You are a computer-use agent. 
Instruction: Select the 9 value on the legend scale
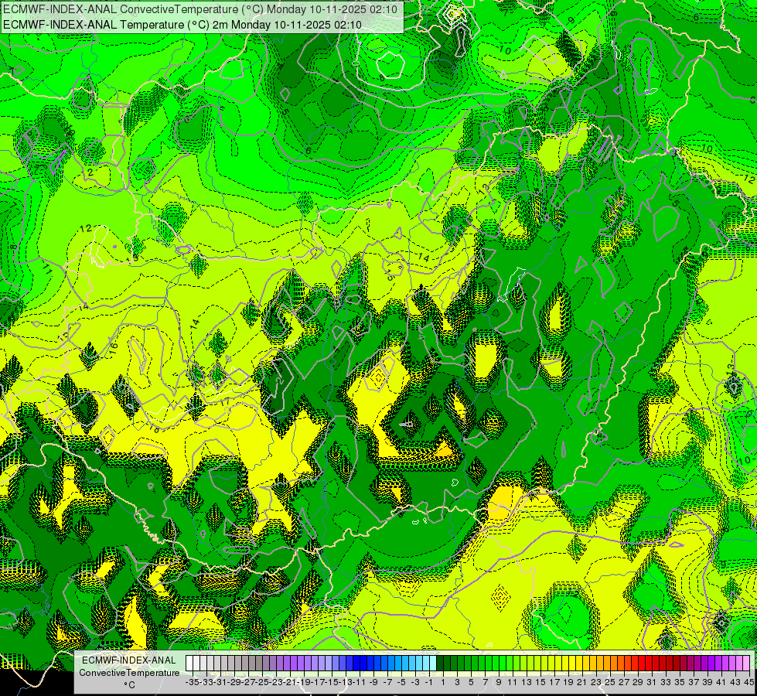(499, 682)
